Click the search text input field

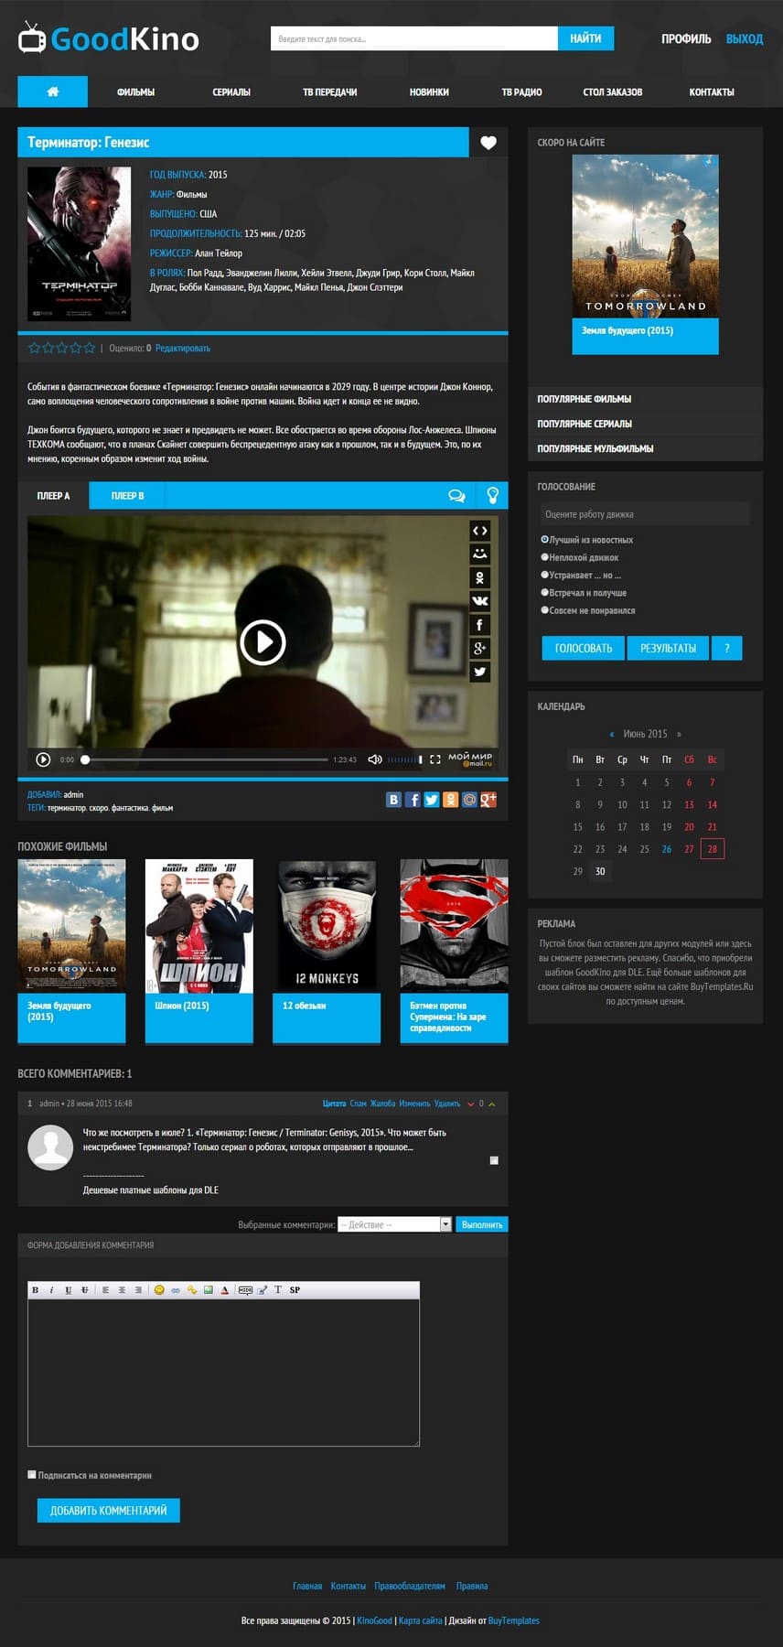[x=414, y=38]
